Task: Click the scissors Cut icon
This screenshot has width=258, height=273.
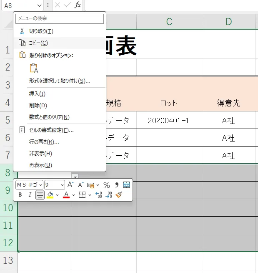Action: coord(22,31)
